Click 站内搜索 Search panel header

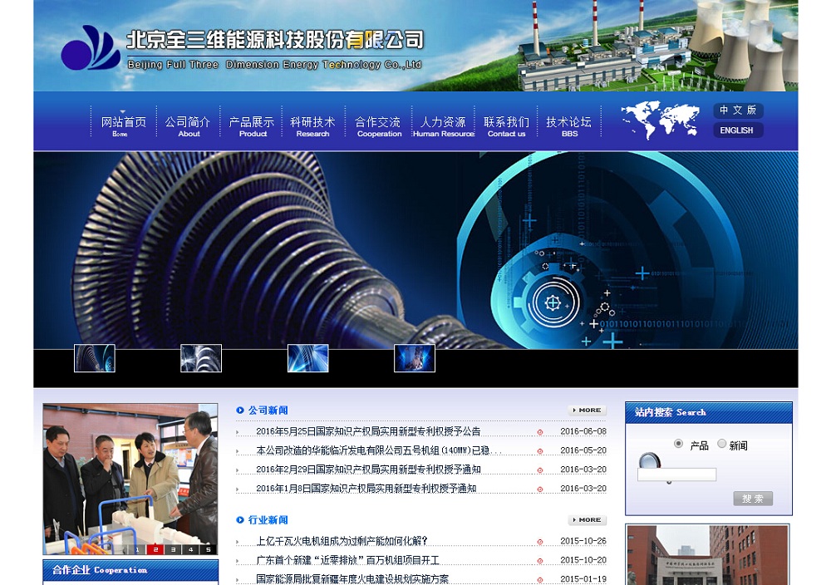pyautogui.click(x=709, y=412)
